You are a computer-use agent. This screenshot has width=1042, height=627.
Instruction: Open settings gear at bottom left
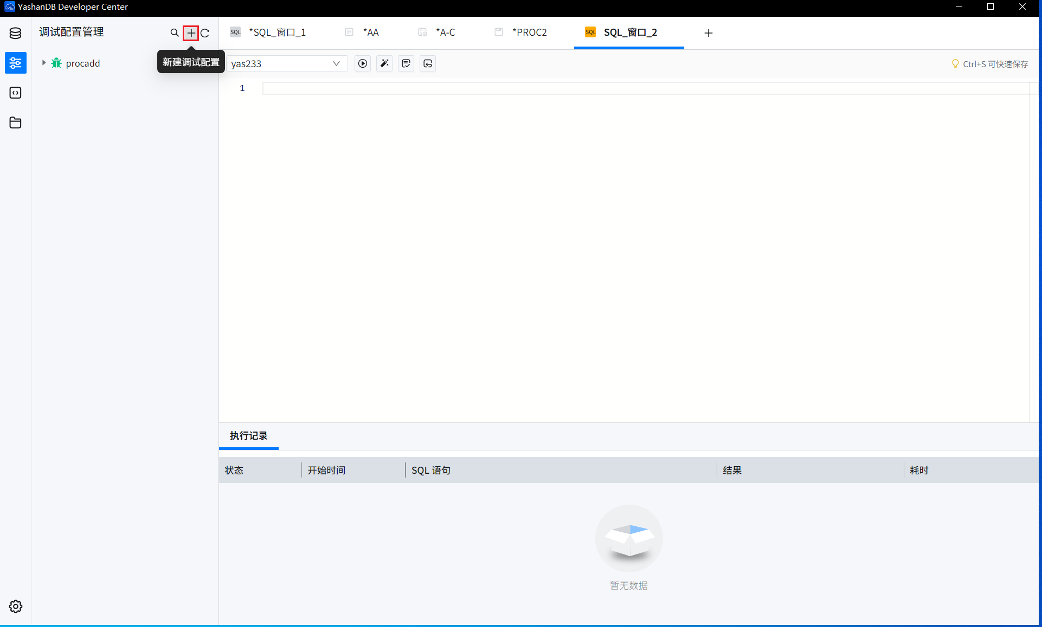click(x=15, y=606)
